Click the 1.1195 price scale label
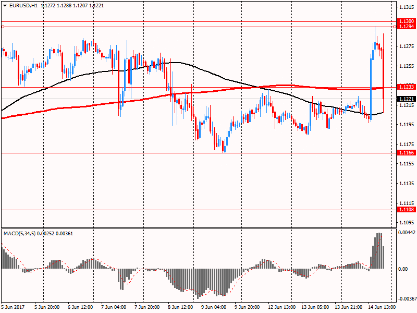The width and height of the screenshot is (417, 313). point(407,125)
